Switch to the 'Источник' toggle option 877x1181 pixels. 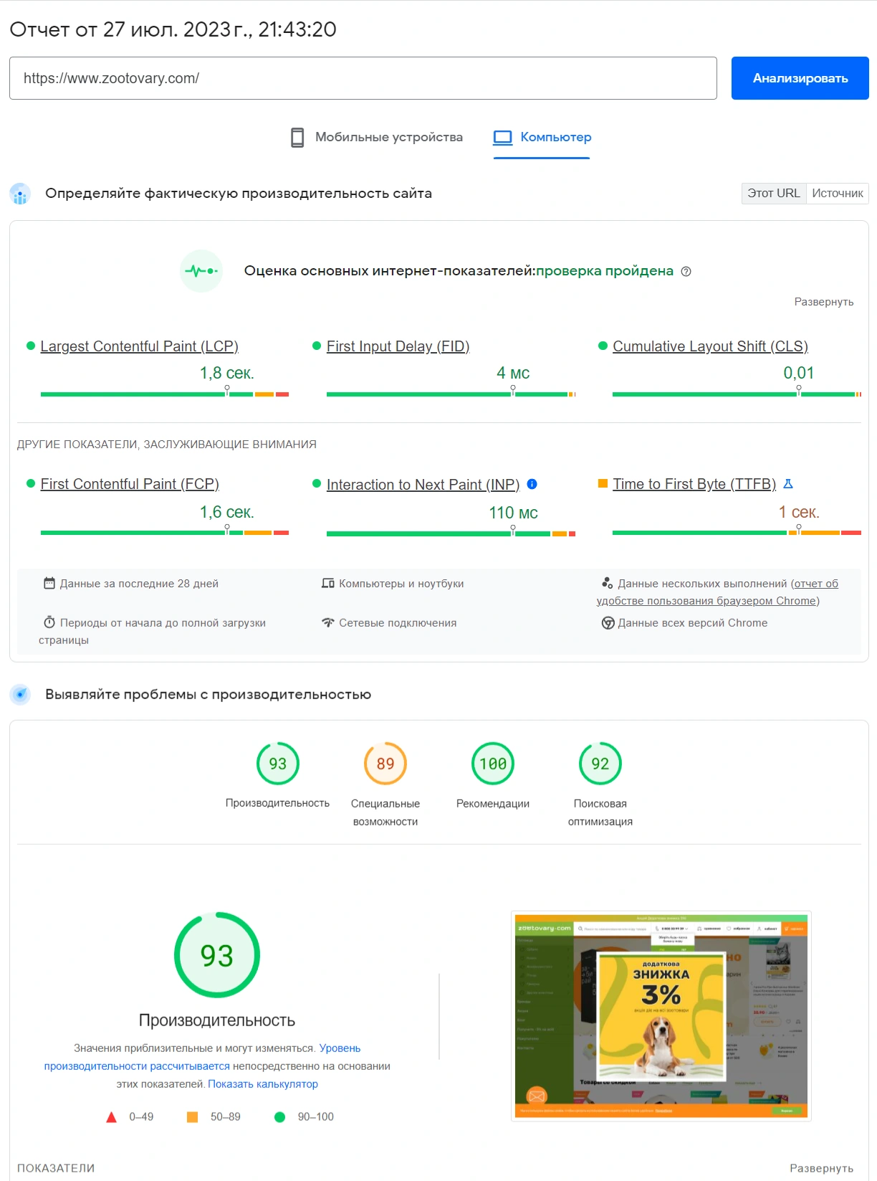(x=837, y=194)
